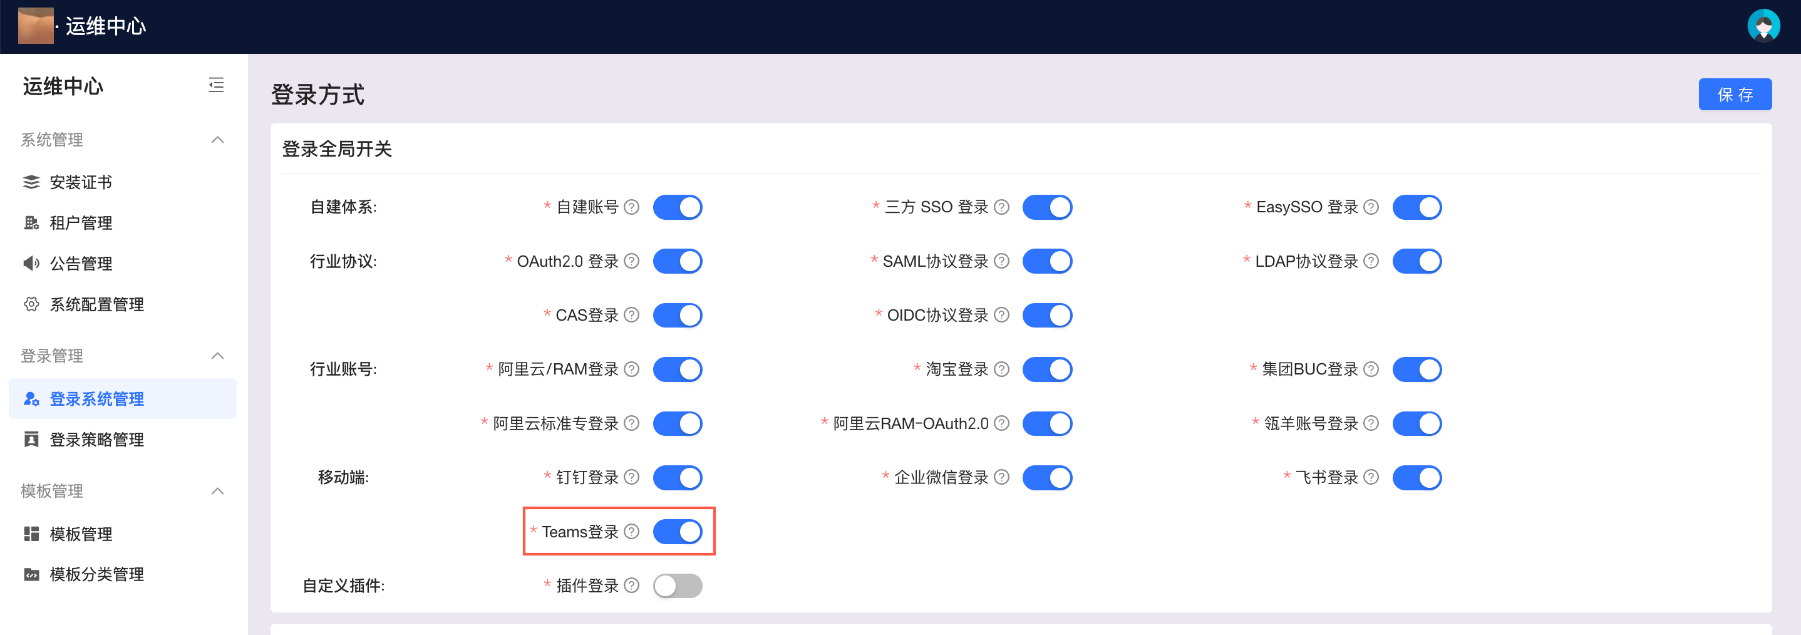Click the user avatar icon
The height and width of the screenshot is (635, 1801).
[1763, 26]
